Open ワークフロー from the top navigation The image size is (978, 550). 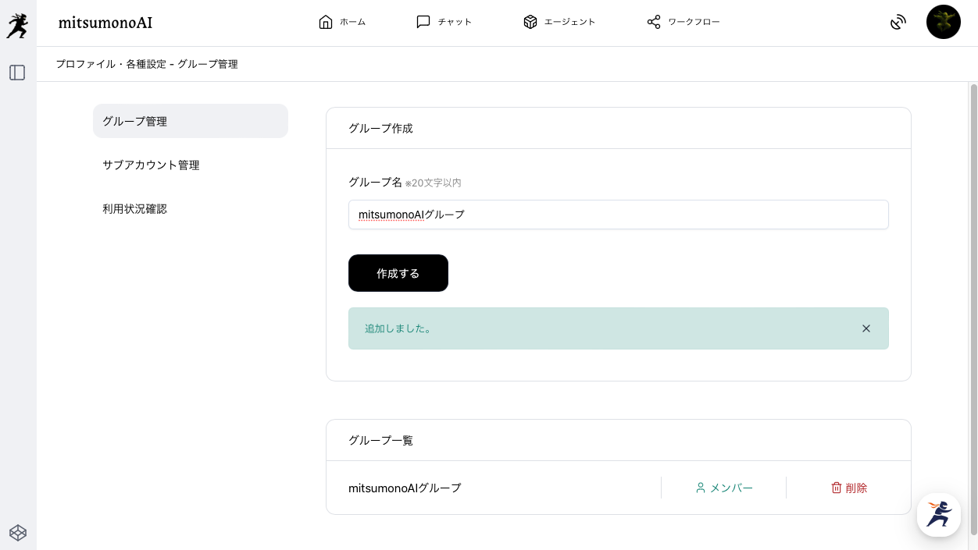[x=684, y=22]
